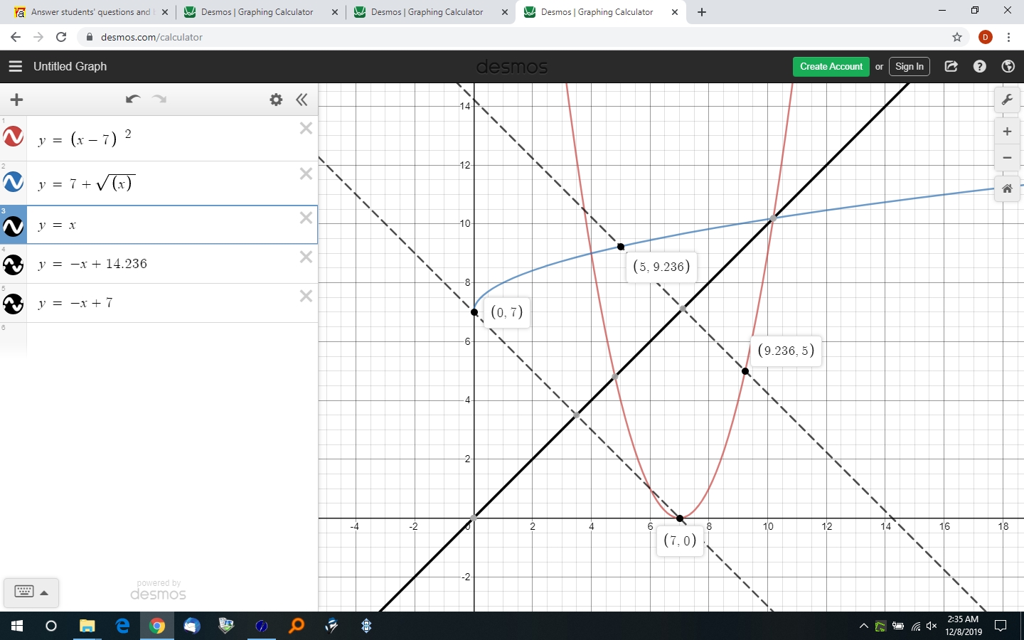1024x640 pixels.
Task: Undo the last edit
Action: coord(132,99)
